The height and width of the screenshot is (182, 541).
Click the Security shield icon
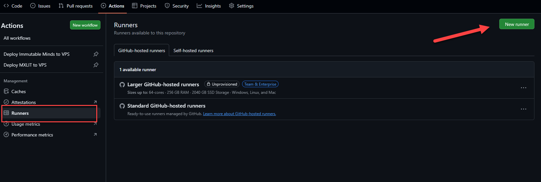167,6
